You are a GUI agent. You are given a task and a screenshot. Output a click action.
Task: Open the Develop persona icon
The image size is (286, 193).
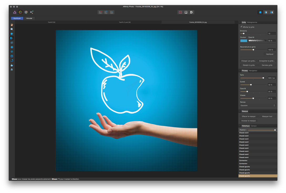26,12
